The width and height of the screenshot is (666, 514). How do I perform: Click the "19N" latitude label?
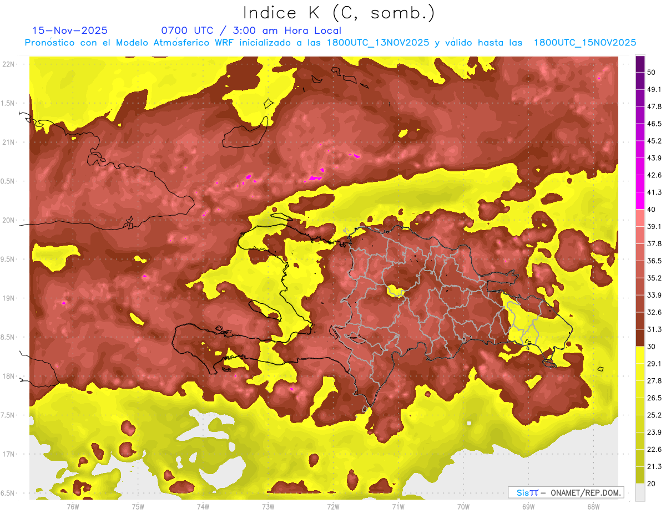click(8, 298)
